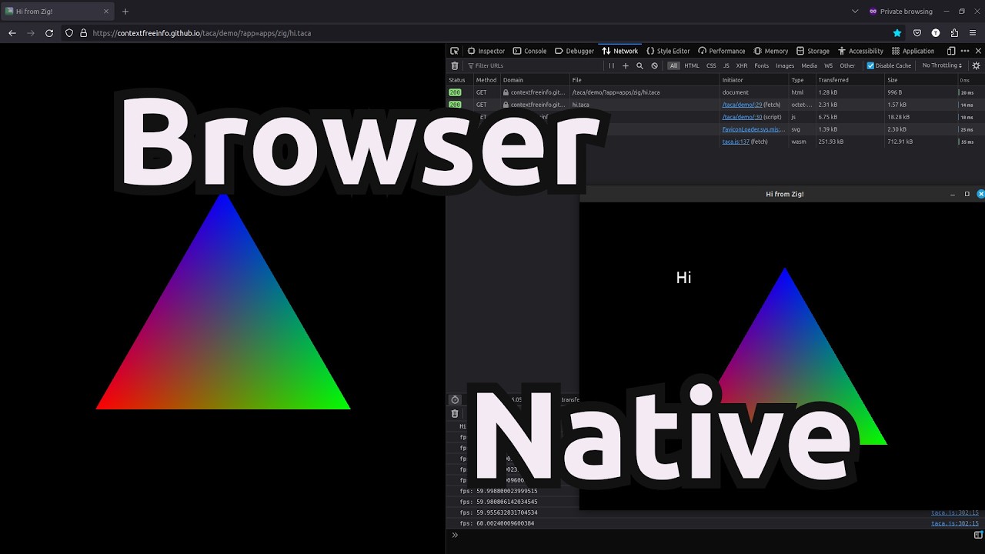Filter requests by Images
The height and width of the screenshot is (554, 985).
[x=785, y=65]
